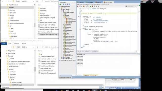Viewport: 162px width, 91px height.
Task: Refresh the connections tree in SQL Developer
Action: pyautogui.click(x=64, y=4)
